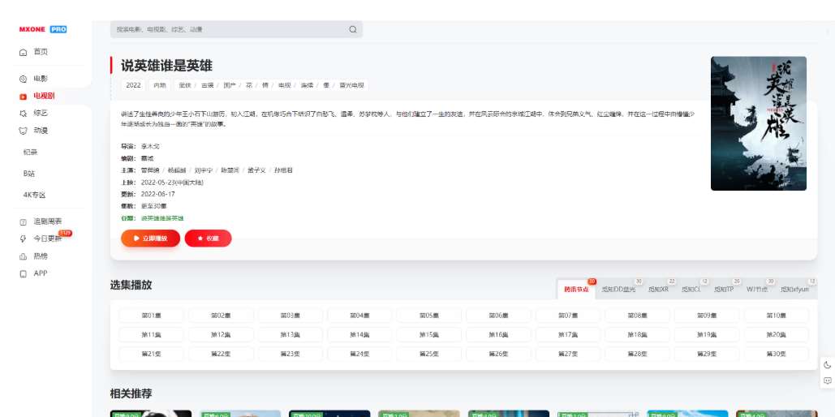
Task: Click the 收藏 favorite button
Action: pos(209,239)
